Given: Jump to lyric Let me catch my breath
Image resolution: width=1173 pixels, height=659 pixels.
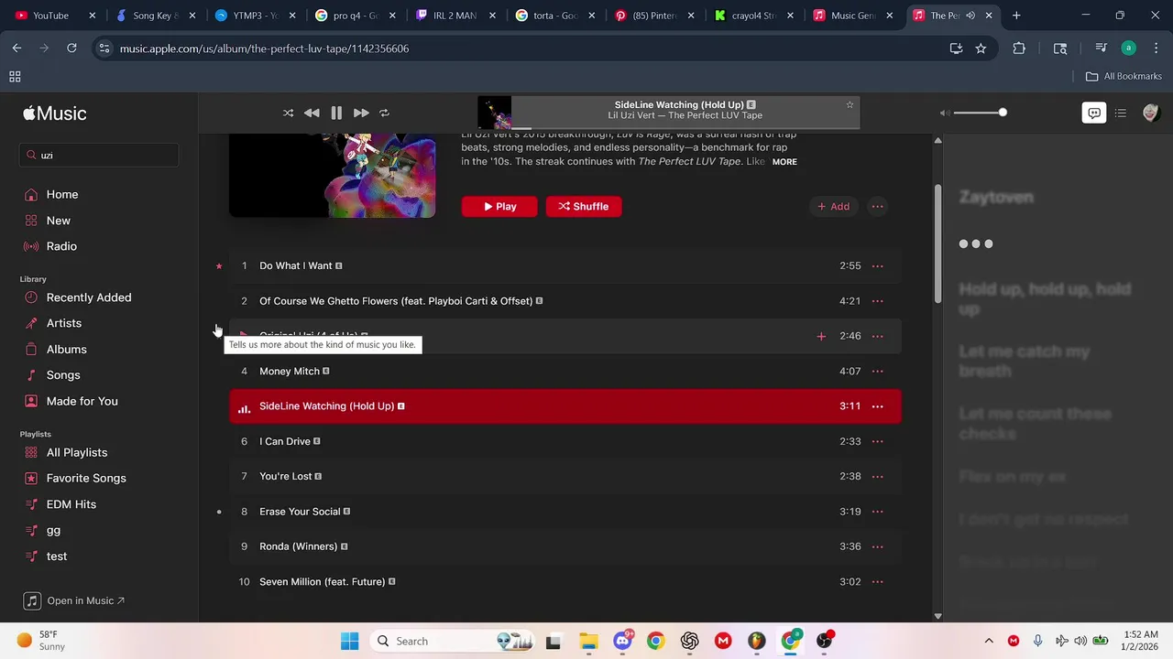Looking at the screenshot, I should (1025, 362).
